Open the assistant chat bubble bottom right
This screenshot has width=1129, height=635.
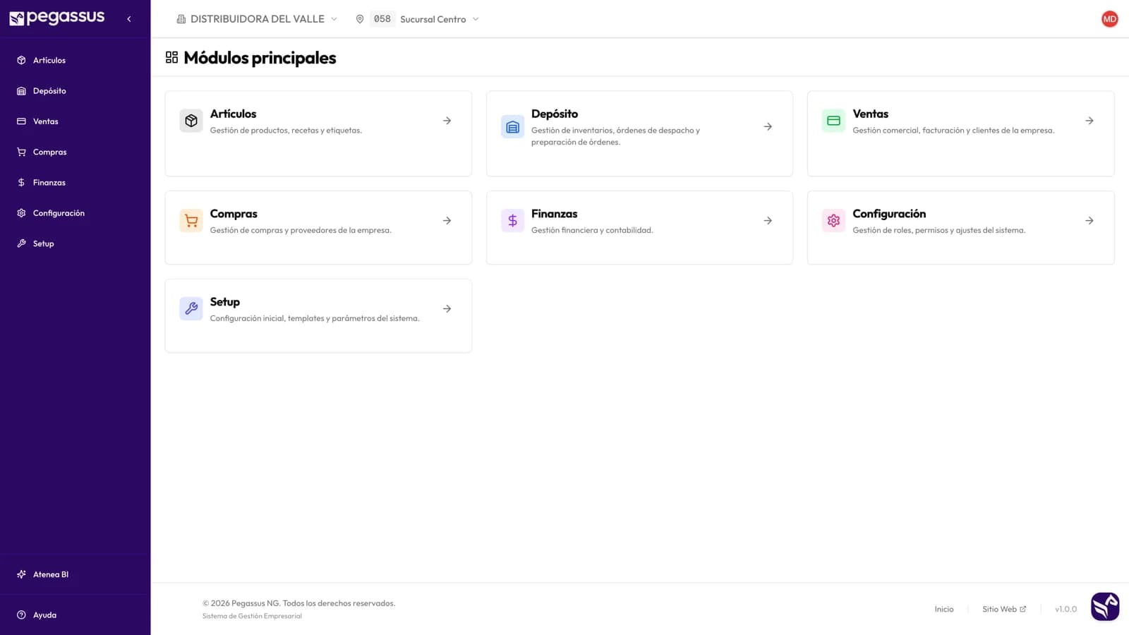point(1105,607)
